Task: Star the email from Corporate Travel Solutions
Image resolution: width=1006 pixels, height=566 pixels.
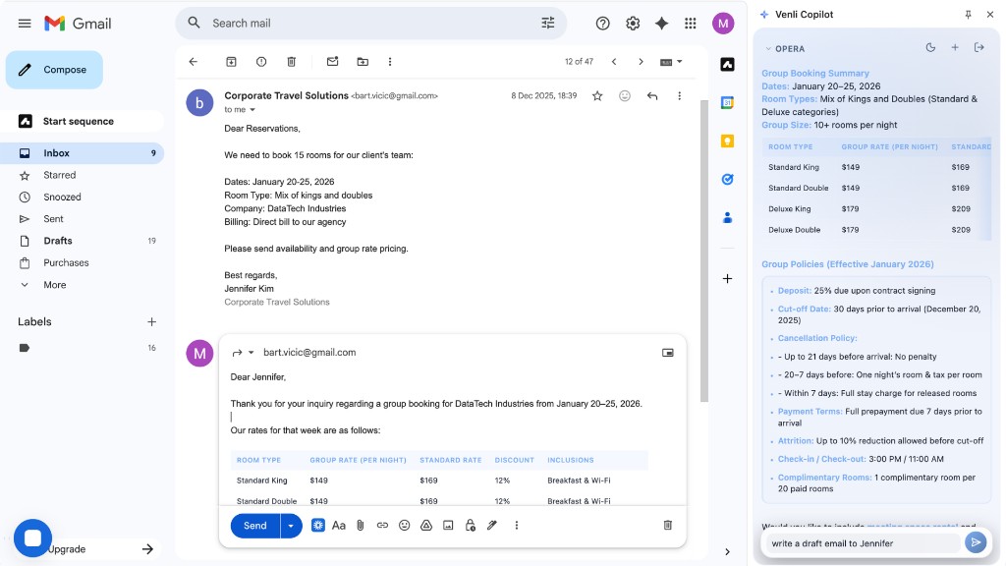Action: [599, 95]
